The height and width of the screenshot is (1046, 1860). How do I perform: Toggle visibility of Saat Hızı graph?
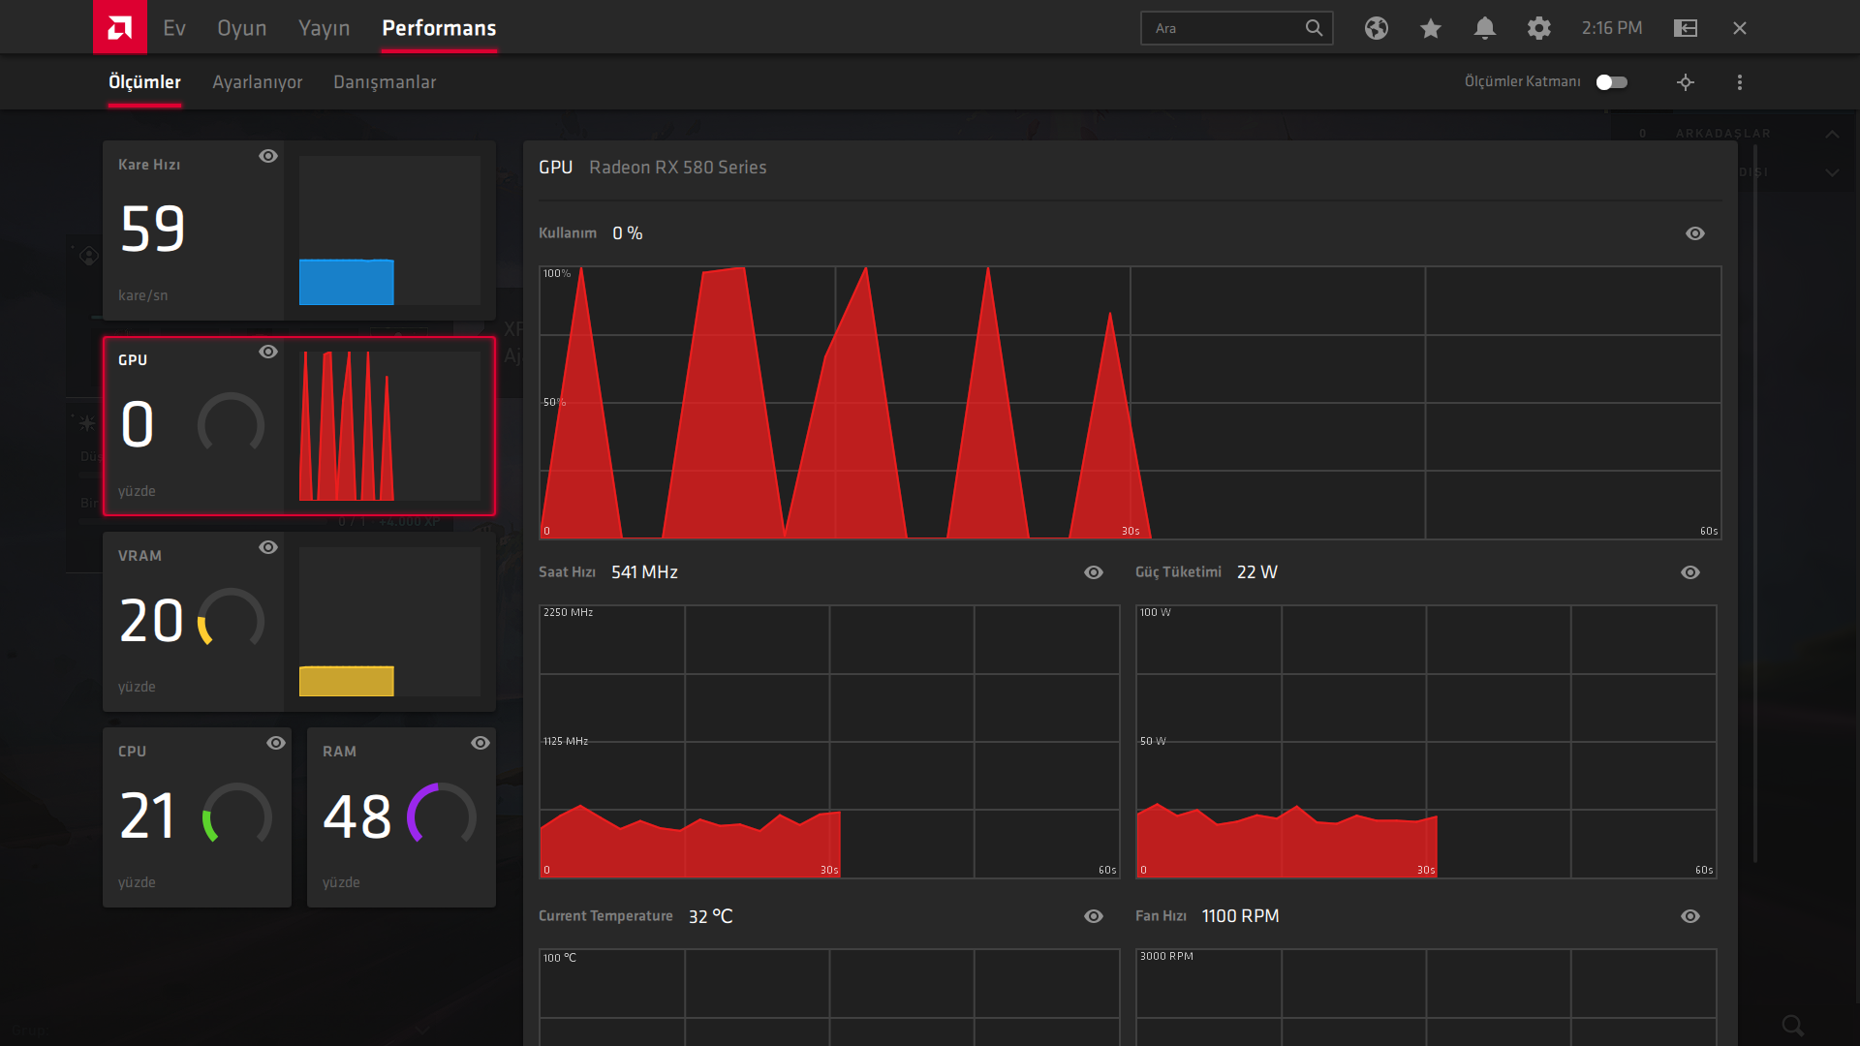pos(1094,572)
